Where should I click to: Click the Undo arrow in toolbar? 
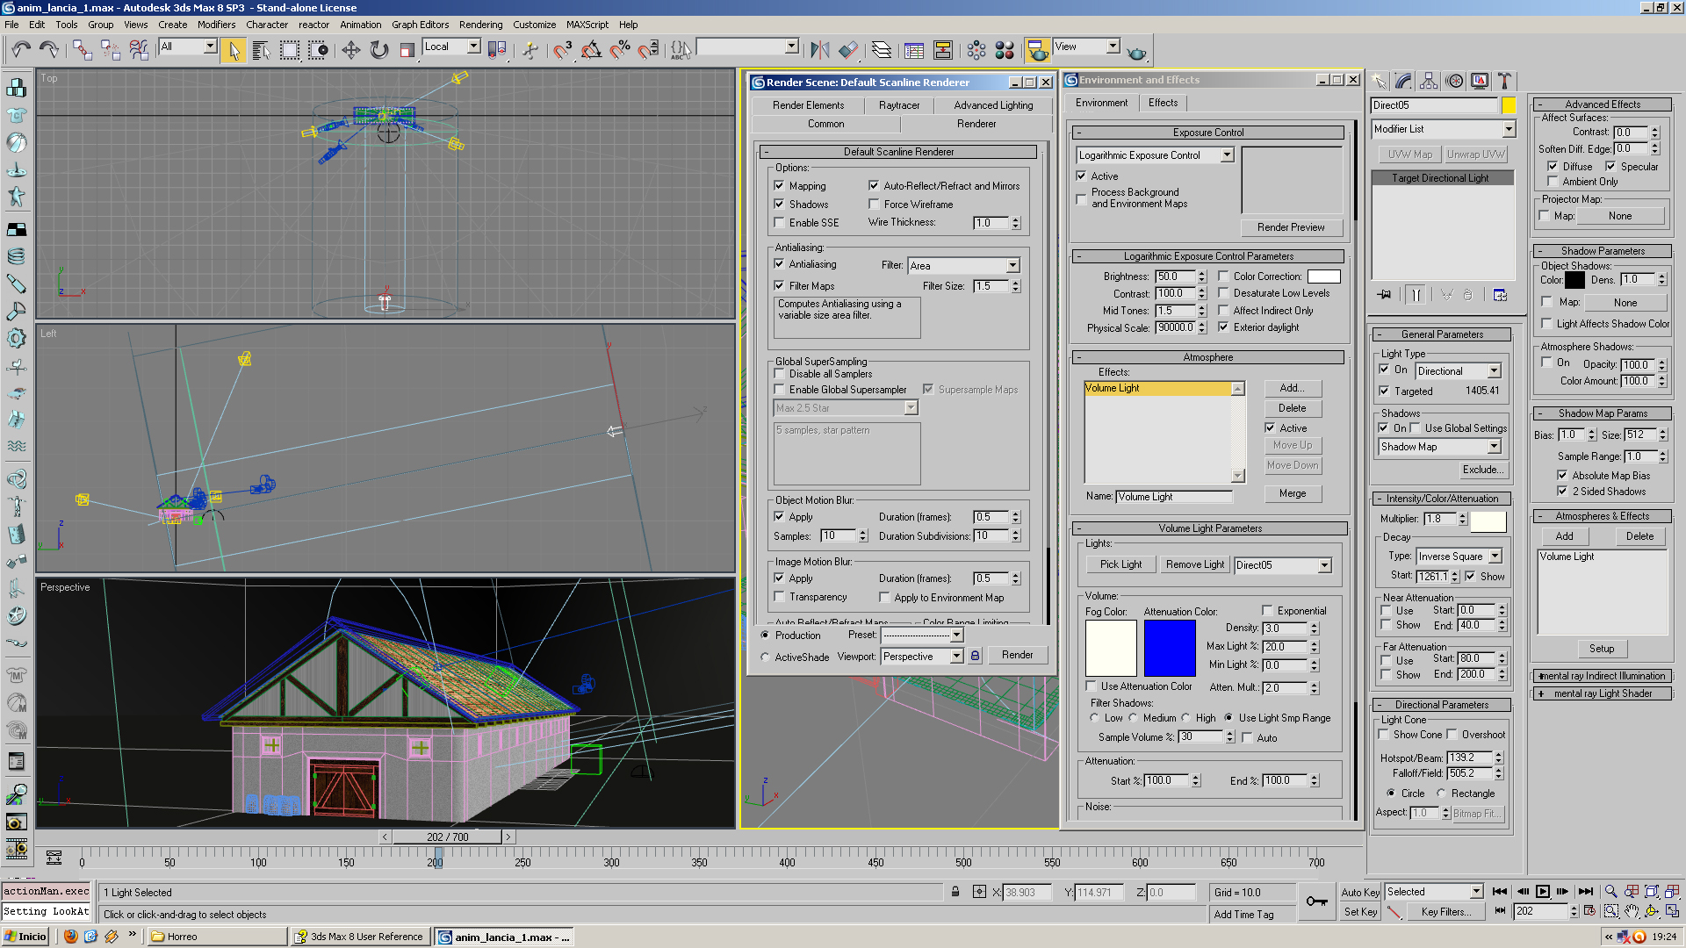pos(21,50)
